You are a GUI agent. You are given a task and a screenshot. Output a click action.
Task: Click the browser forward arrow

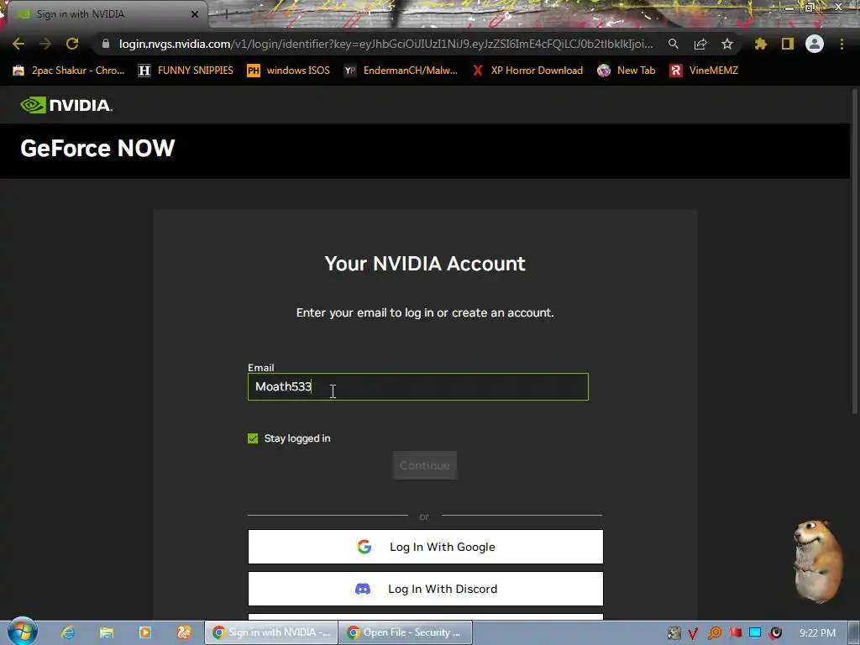tap(45, 44)
